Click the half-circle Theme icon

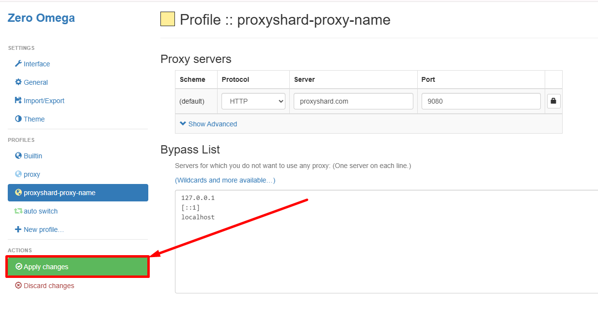click(x=18, y=119)
